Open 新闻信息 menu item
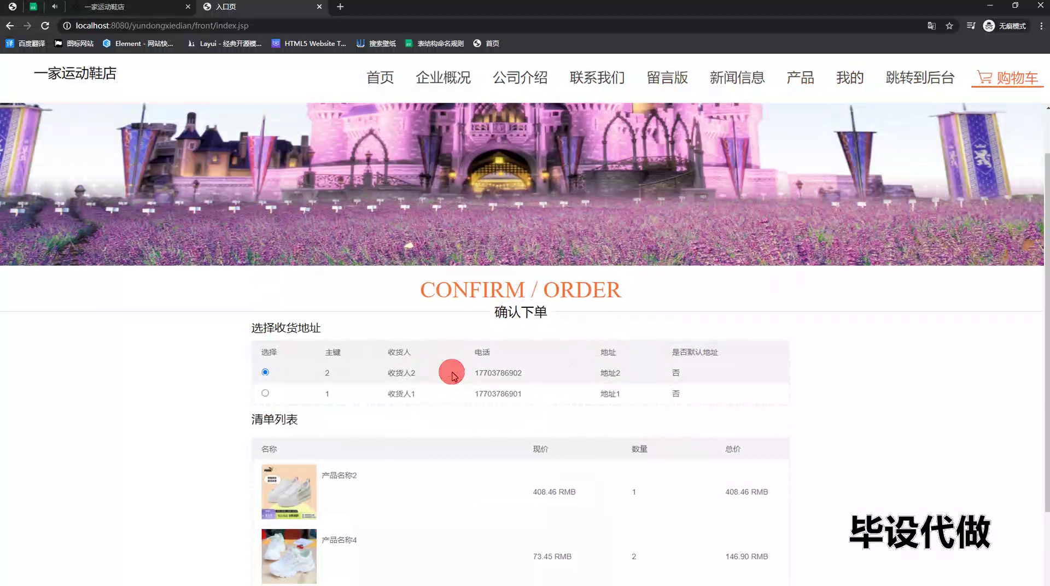This screenshot has height=586, width=1050. [x=737, y=78]
